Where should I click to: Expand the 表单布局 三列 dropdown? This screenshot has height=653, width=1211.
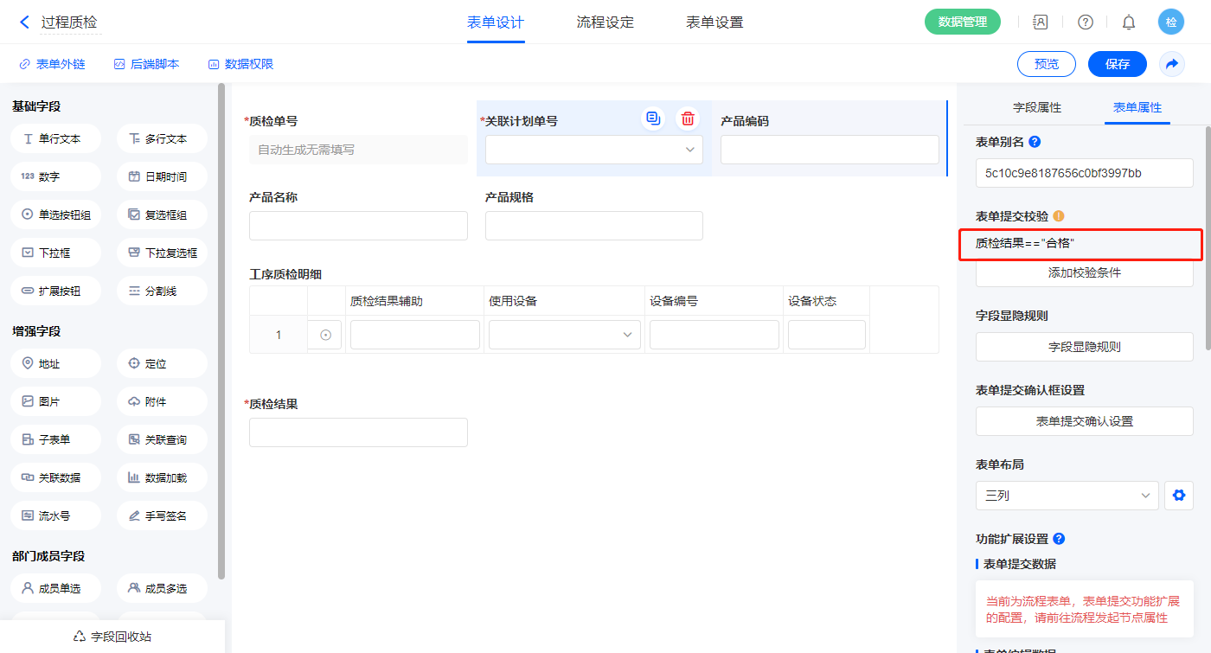point(1067,496)
